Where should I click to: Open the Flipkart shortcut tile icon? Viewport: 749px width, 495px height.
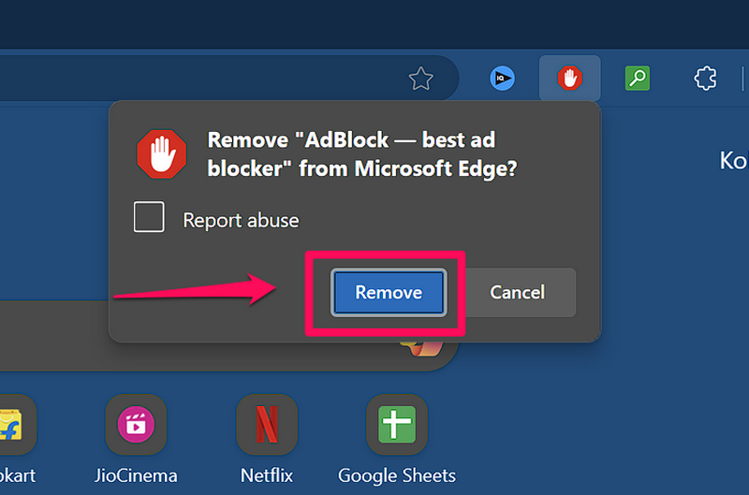click(x=11, y=425)
